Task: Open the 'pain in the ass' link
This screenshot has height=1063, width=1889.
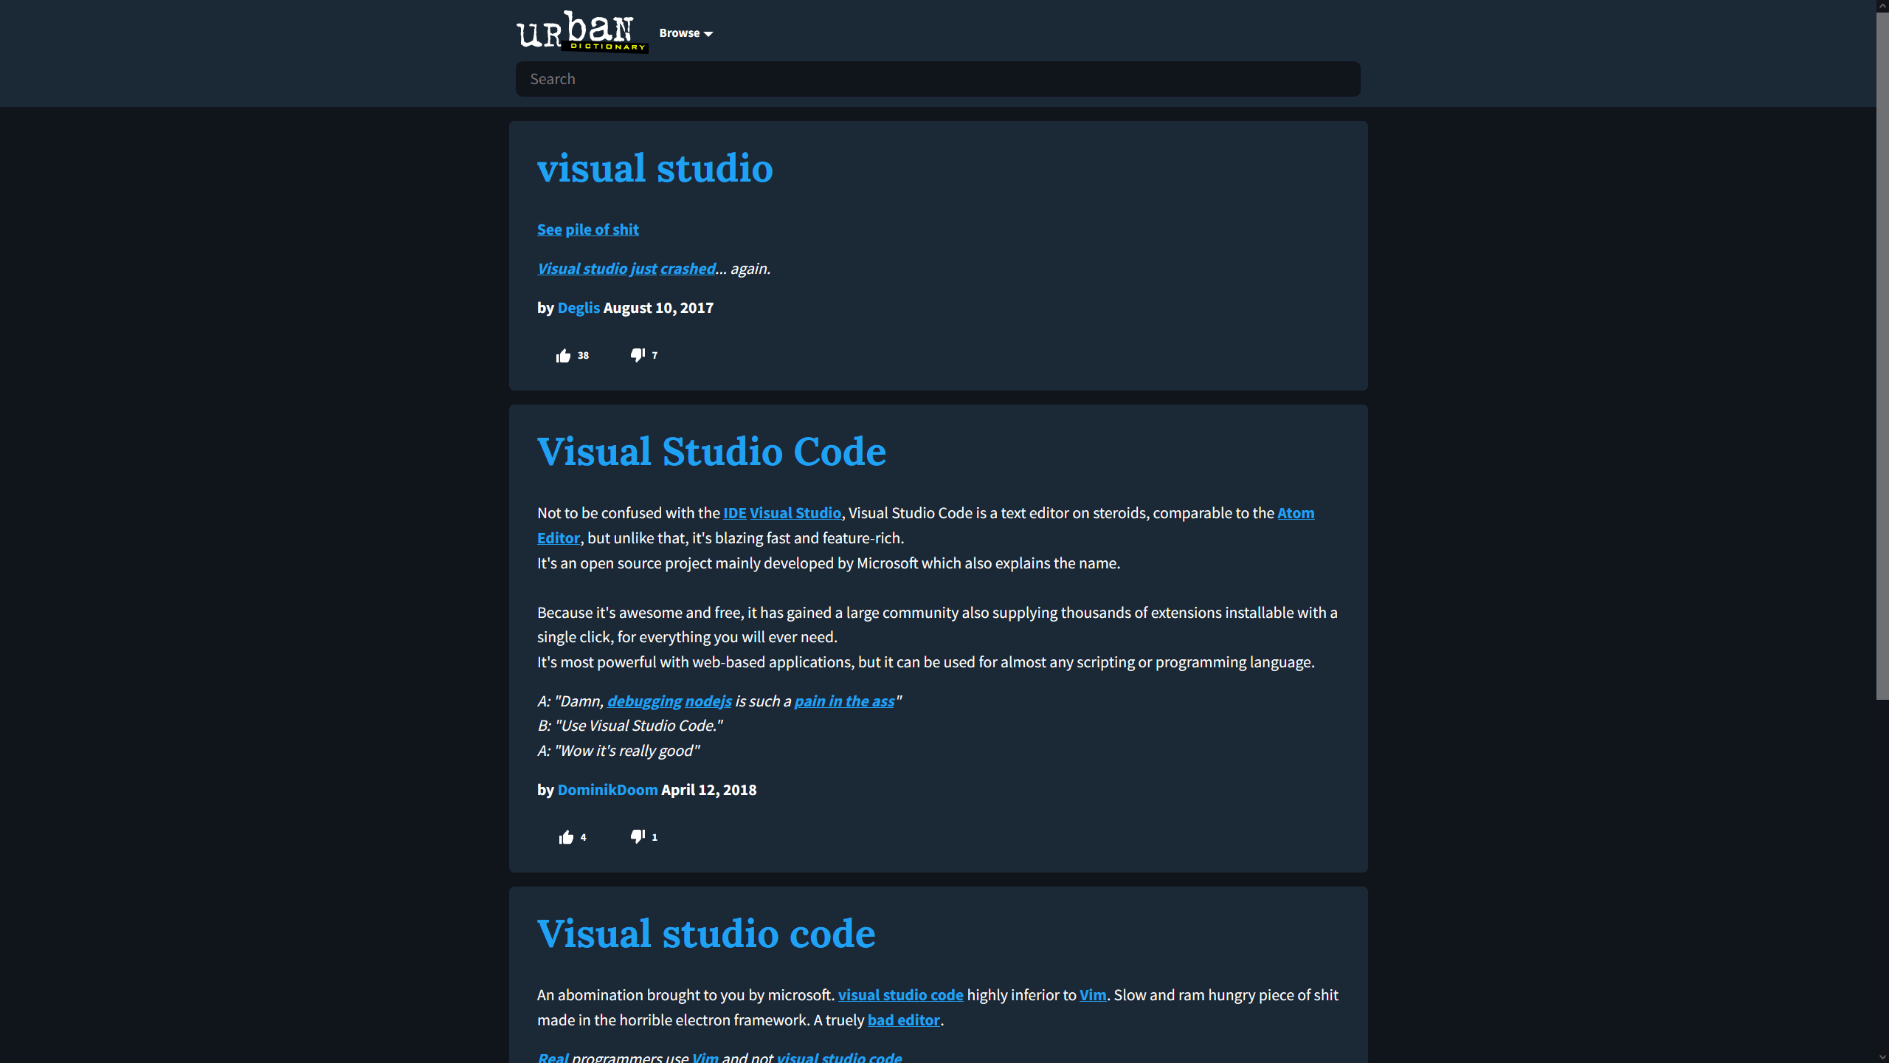Action: (x=844, y=701)
